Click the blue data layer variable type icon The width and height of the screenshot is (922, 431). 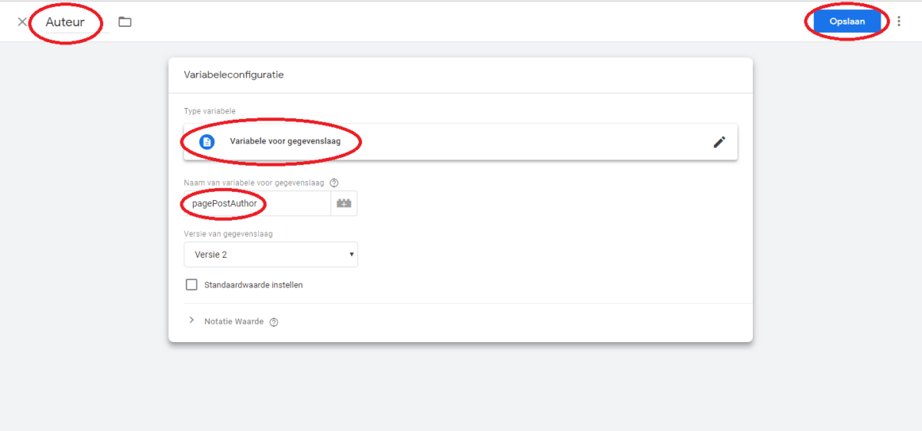pyautogui.click(x=207, y=142)
